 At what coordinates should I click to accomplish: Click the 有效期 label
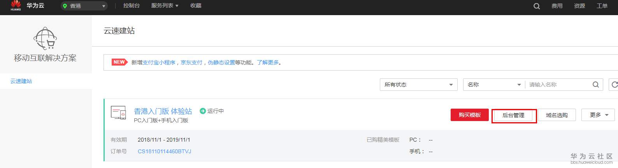[x=119, y=140]
